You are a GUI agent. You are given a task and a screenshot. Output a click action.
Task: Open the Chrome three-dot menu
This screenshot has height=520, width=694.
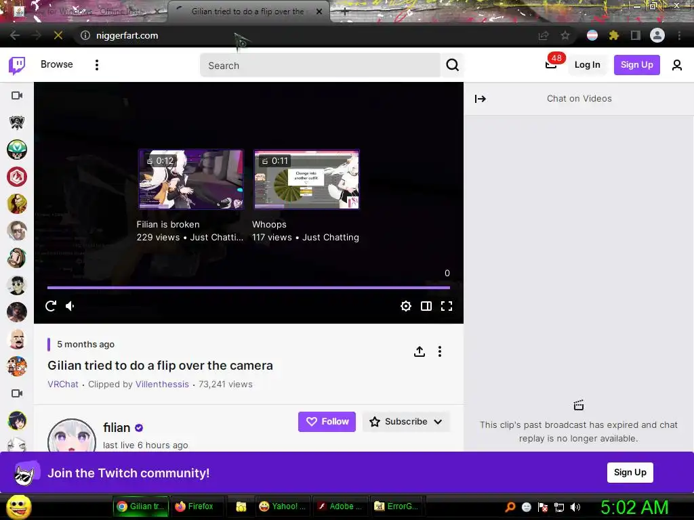(x=679, y=35)
